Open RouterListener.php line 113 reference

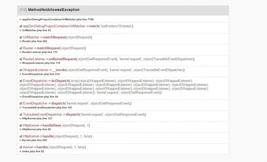coord(40,52)
